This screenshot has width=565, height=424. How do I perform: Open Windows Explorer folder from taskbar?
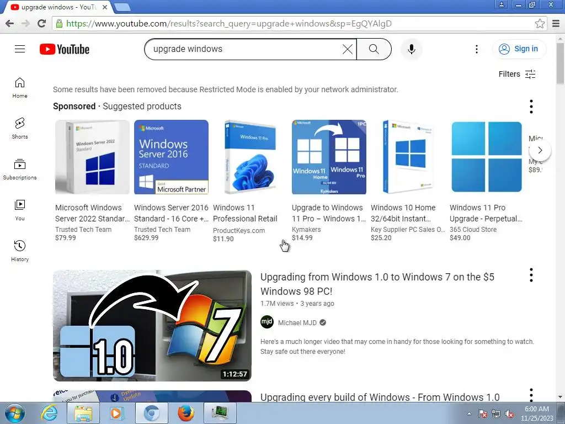coord(83,413)
